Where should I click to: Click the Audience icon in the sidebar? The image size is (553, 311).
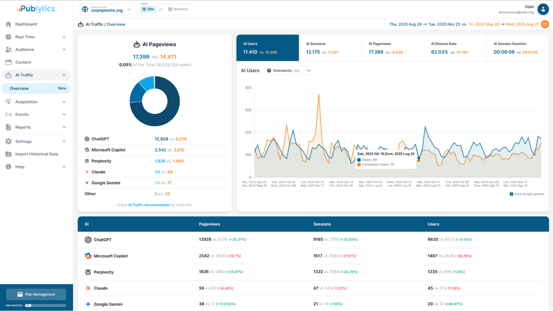(8, 49)
